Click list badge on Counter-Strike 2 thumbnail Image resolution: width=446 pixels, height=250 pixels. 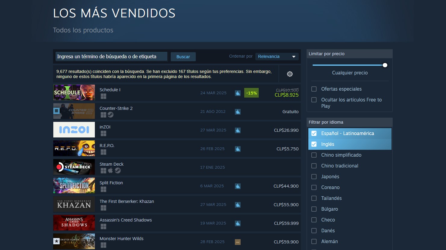point(56,111)
